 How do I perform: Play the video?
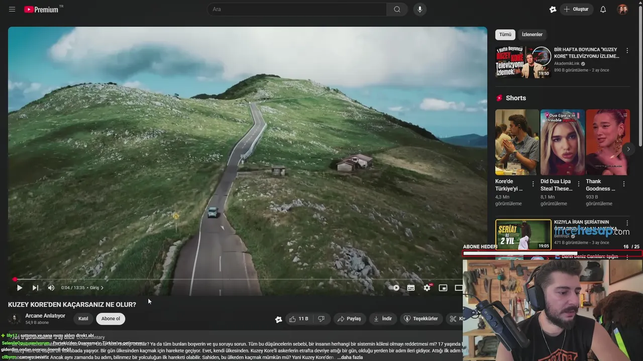19,288
